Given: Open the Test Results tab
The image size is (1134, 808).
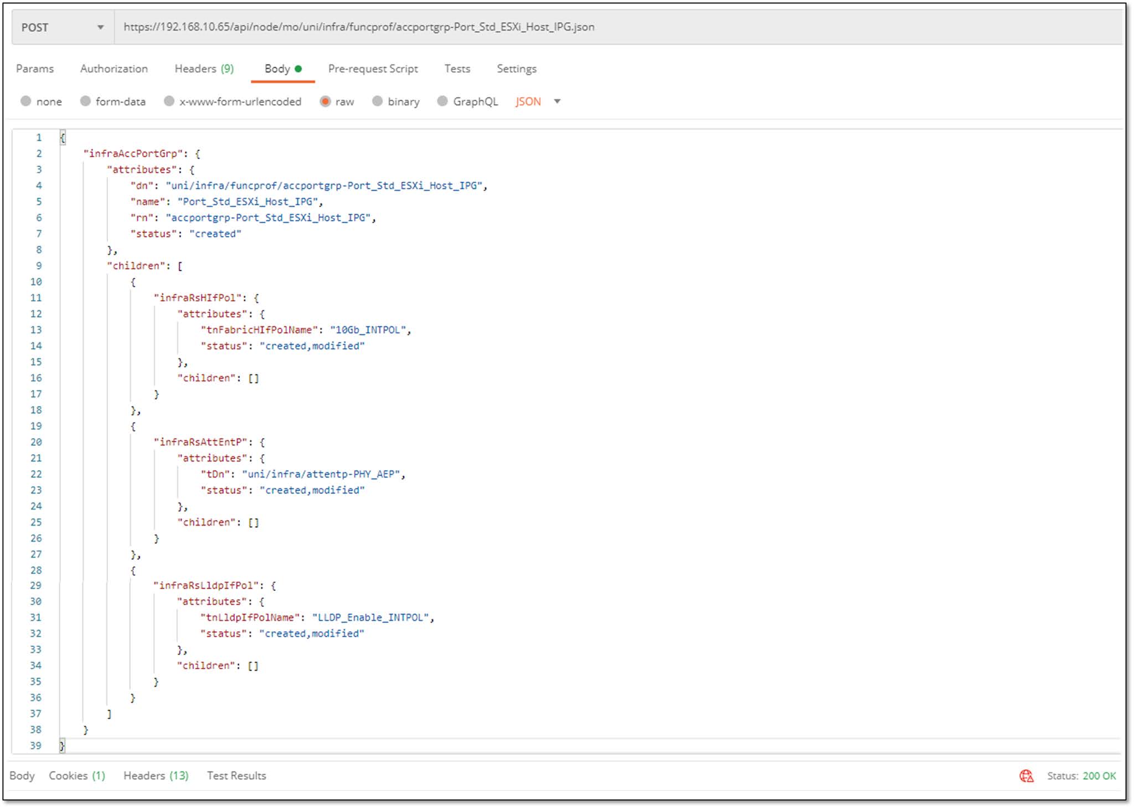Looking at the screenshot, I should (236, 775).
